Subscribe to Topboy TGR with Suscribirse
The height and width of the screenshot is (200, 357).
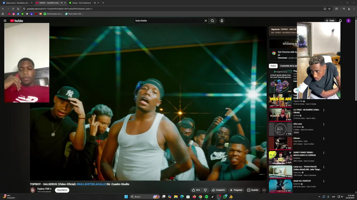click(x=62, y=190)
